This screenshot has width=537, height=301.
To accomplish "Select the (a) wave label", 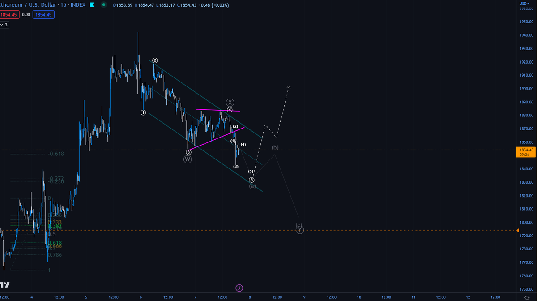I will tap(252, 186).
